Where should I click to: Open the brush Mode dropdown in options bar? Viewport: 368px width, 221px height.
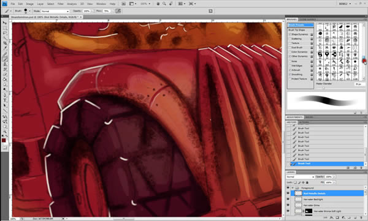(55, 11)
